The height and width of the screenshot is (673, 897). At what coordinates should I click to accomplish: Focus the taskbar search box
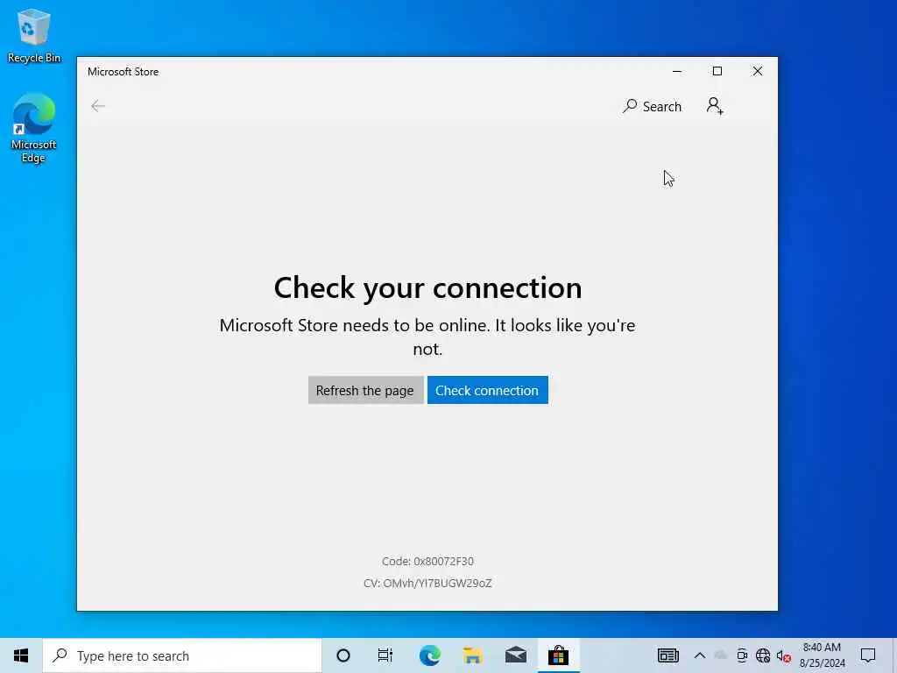click(182, 655)
